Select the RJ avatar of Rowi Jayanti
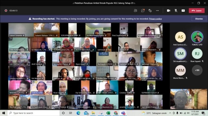Screen dimensions: 208x116 (197, 54)
